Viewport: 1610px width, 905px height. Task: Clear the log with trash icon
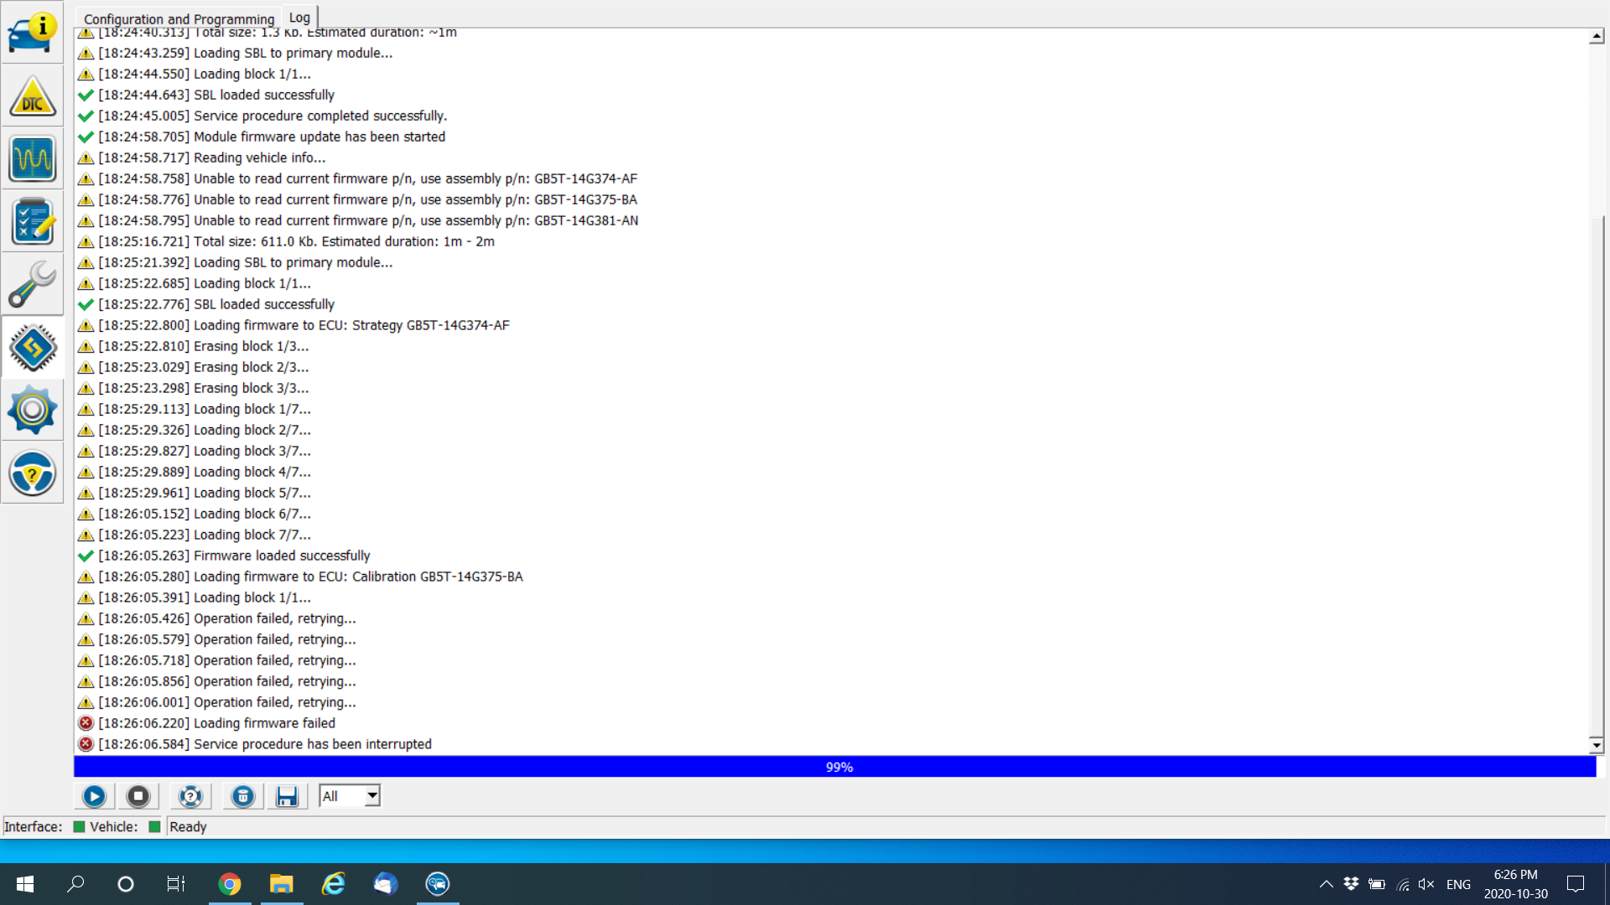pyautogui.click(x=241, y=796)
